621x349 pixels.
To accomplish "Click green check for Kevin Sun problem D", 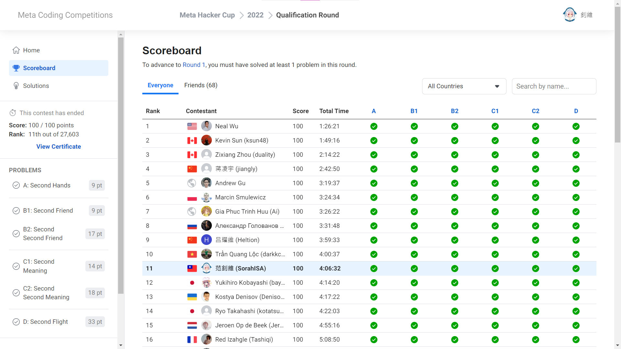I will (576, 141).
